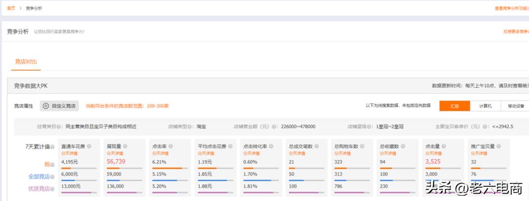Click the 同主营类目且宝贝子类目构成相近 text
Image resolution: width=529 pixels, height=201 pixels.
pos(101,127)
